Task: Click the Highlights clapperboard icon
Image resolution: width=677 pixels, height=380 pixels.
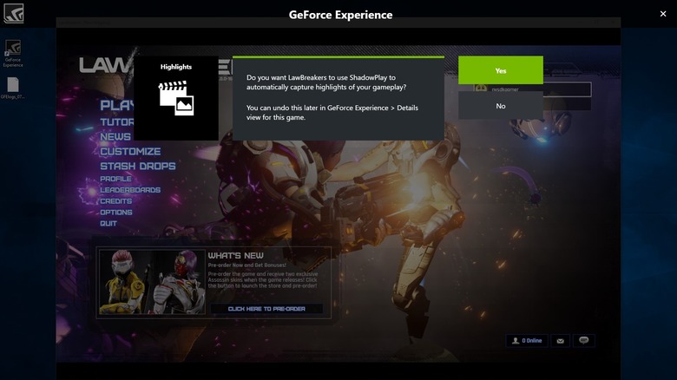Action: [176, 98]
